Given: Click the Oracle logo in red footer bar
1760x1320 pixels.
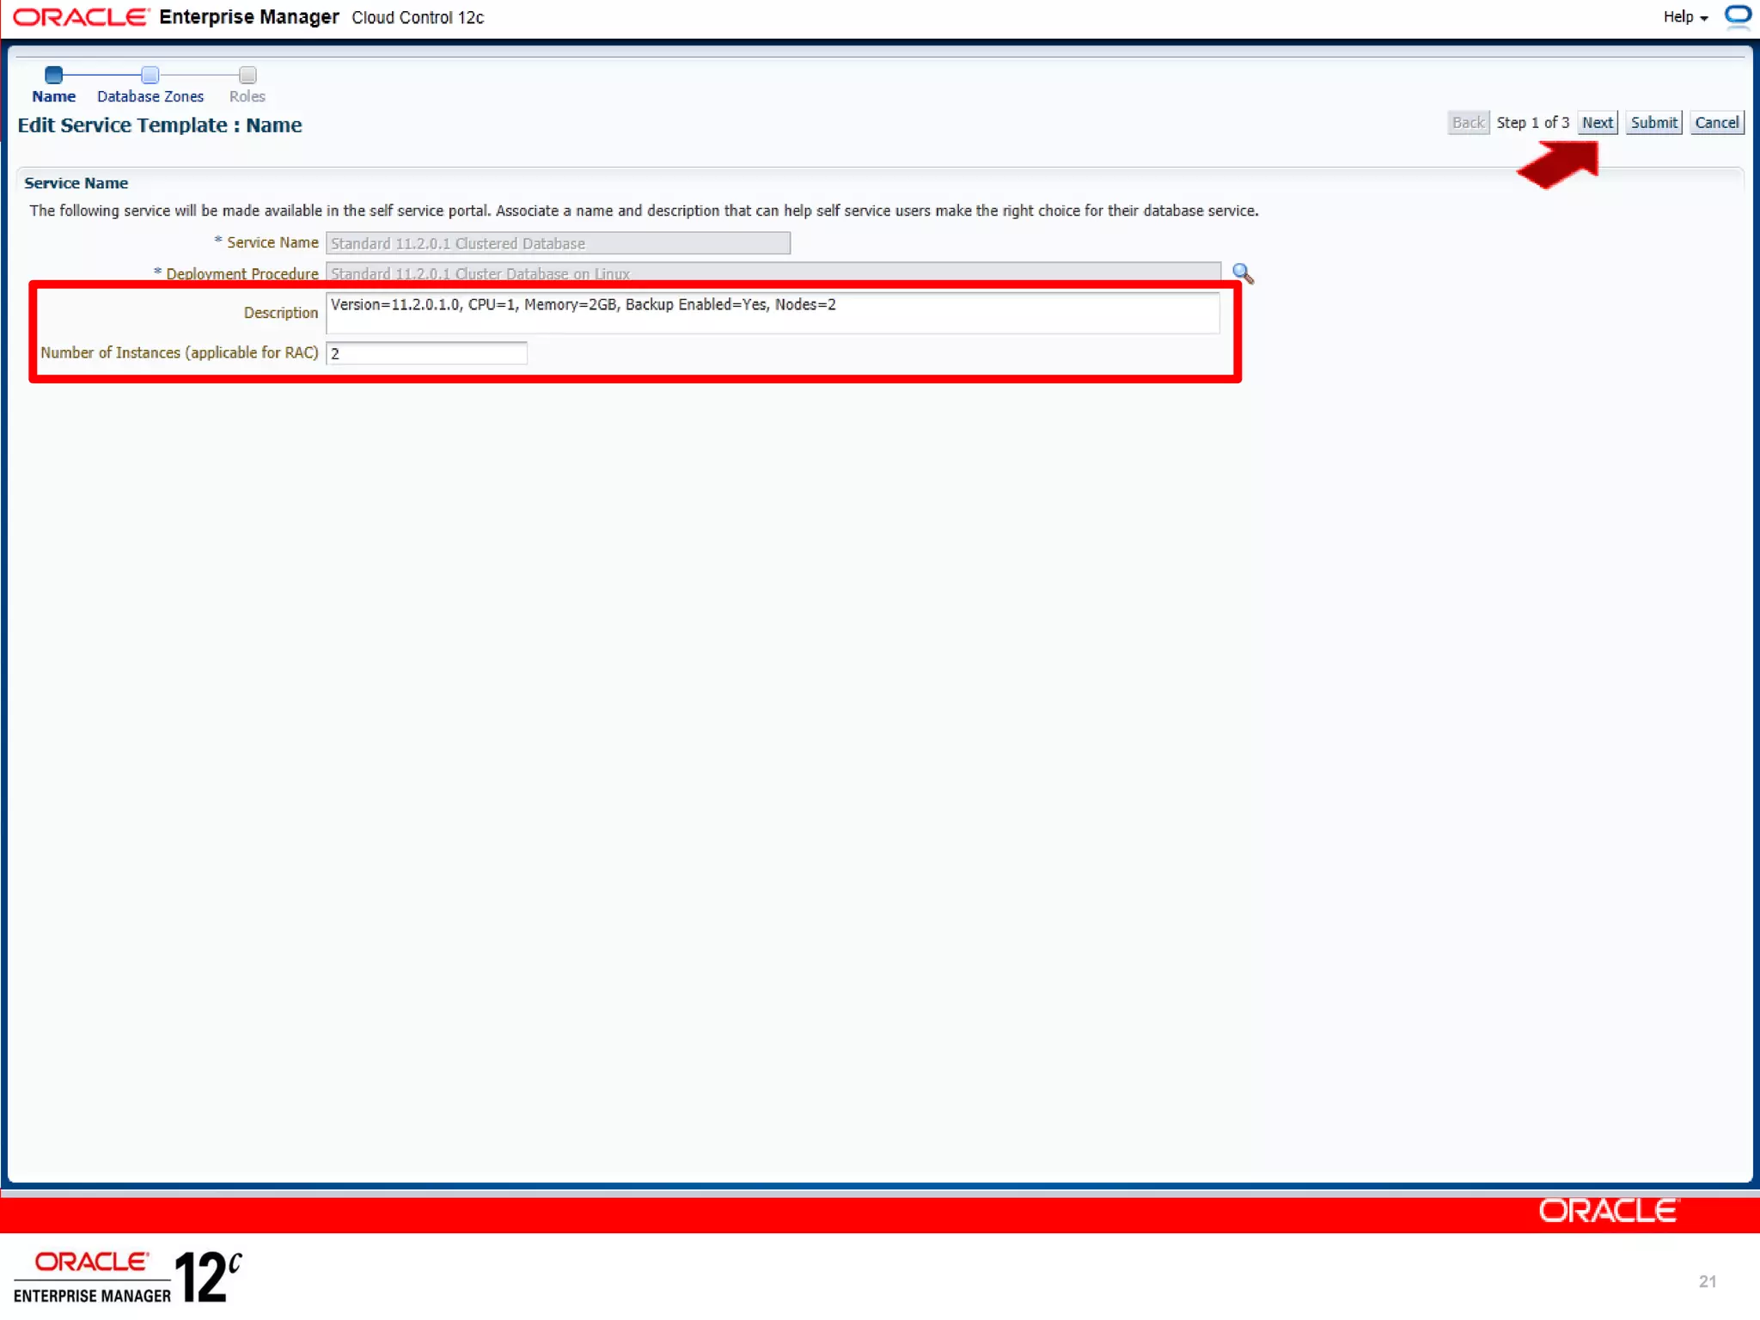Looking at the screenshot, I should 1607,1211.
